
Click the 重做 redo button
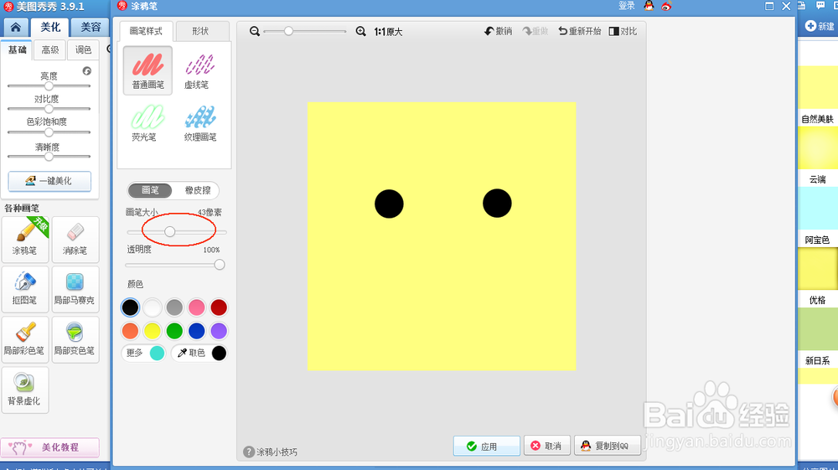(x=535, y=32)
